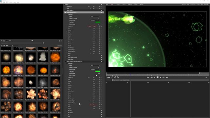The height and width of the screenshot is (118, 210).
Task: Open the Shape dropdown in first Properties
Action: [x=95, y=16]
